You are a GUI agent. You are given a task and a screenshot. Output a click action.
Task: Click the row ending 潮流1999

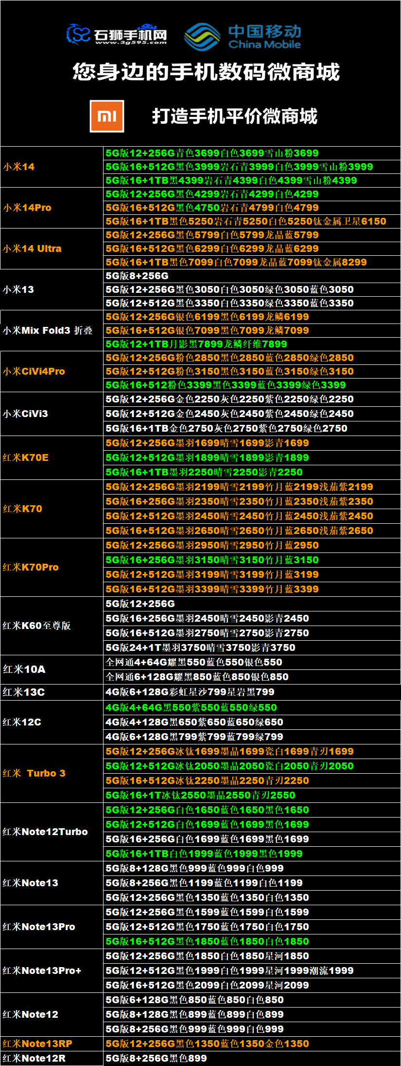[252, 971]
